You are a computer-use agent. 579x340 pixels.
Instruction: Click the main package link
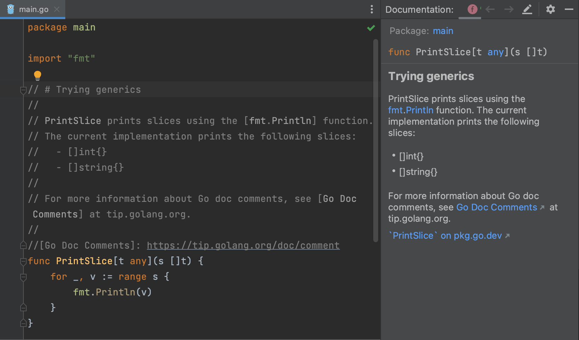443,31
